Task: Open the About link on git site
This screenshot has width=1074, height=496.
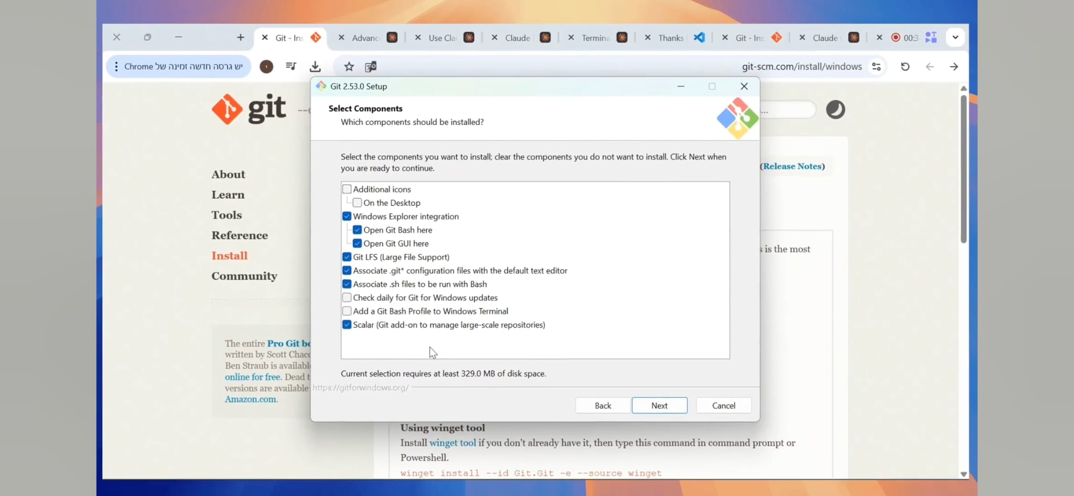Action: (x=228, y=174)
